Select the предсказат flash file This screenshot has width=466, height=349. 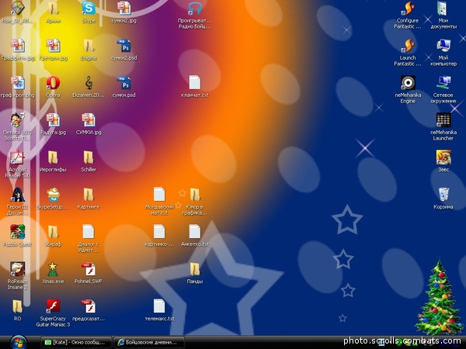point(89,306)
